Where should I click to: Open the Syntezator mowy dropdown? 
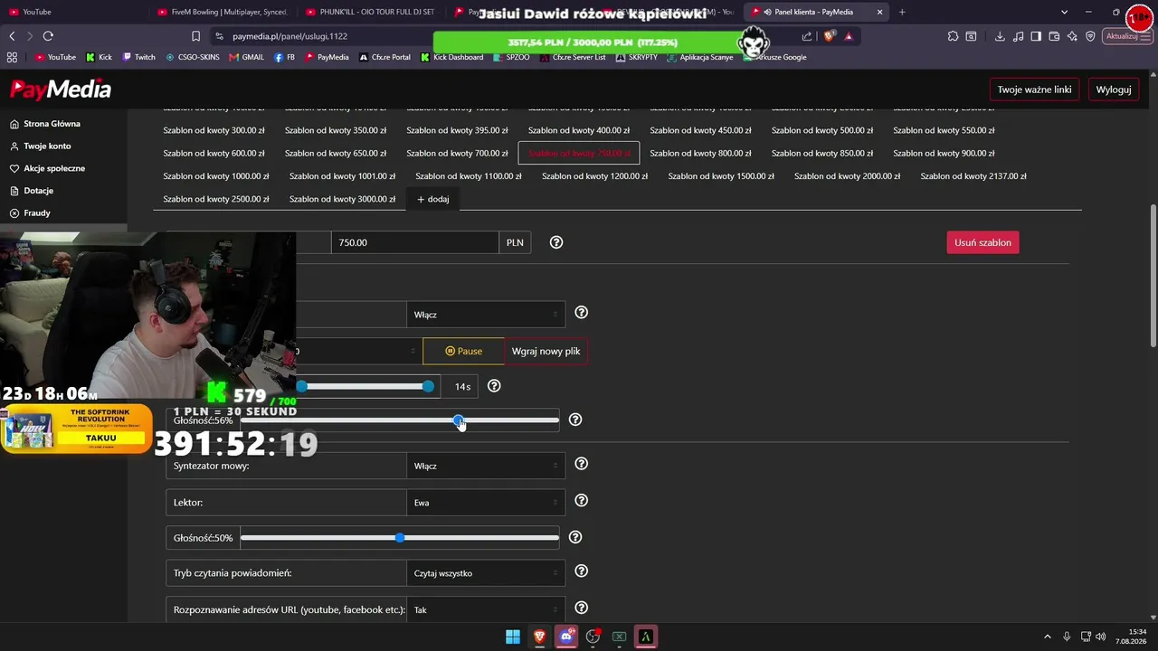(486, 466)
